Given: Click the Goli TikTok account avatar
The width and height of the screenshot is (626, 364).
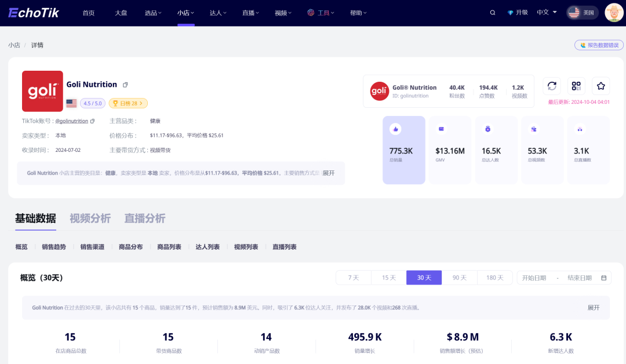Looking at the screenshot, I should [x=379, y=92].
